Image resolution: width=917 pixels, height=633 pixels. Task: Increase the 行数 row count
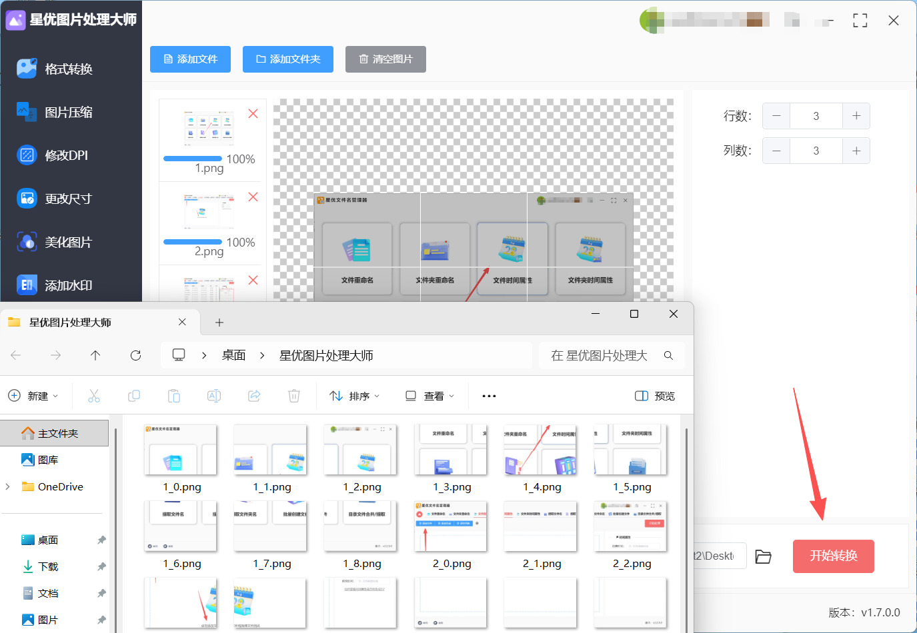(x=856, y=116)
